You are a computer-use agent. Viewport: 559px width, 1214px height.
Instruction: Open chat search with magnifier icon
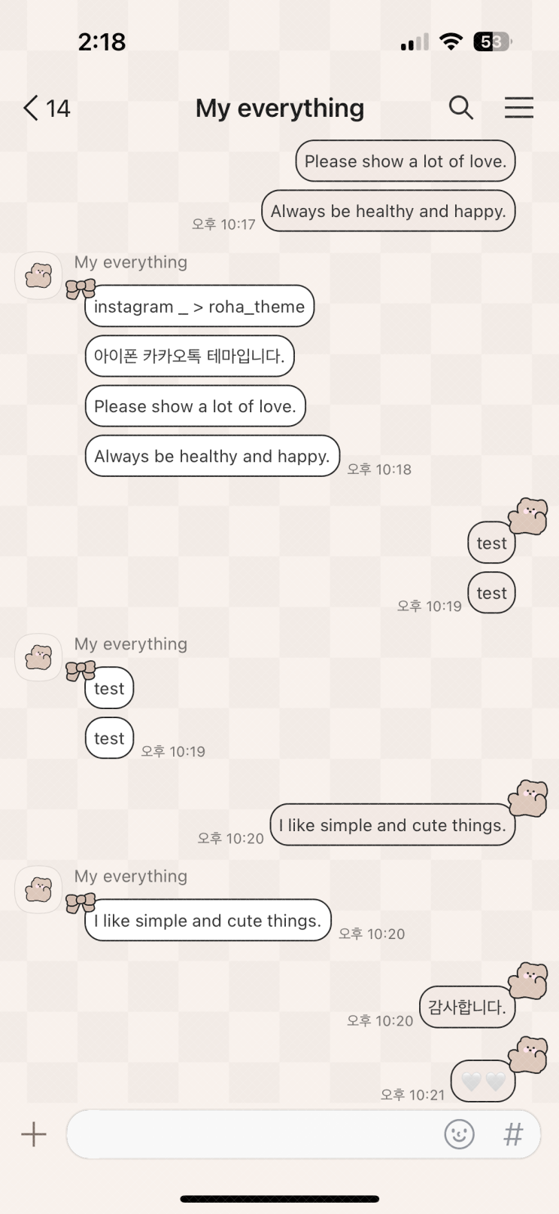coord(461,108)
